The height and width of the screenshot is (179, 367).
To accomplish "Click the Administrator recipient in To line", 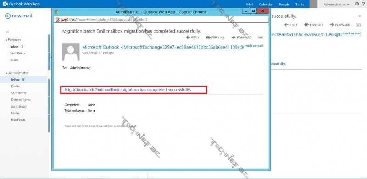I will [80, 68].
